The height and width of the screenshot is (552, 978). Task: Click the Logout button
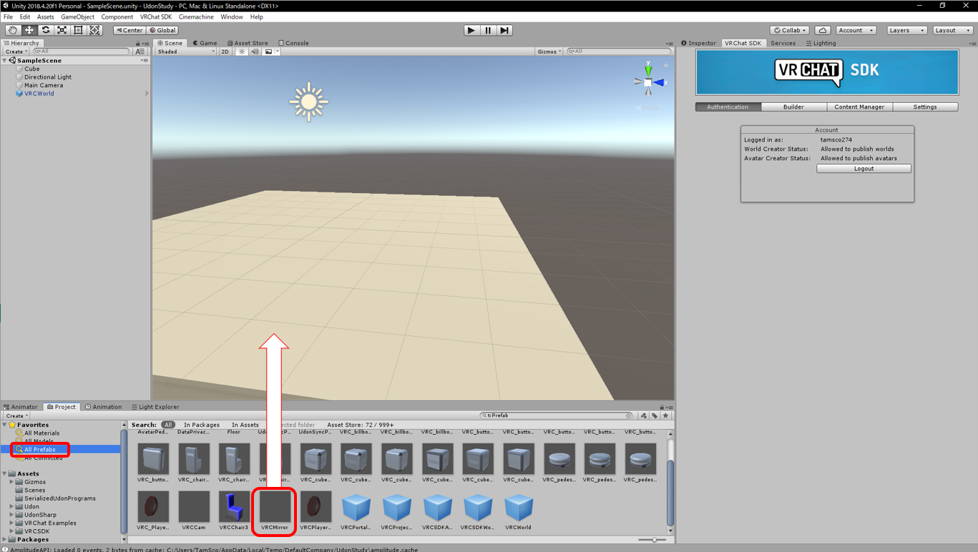click(864, 169)
